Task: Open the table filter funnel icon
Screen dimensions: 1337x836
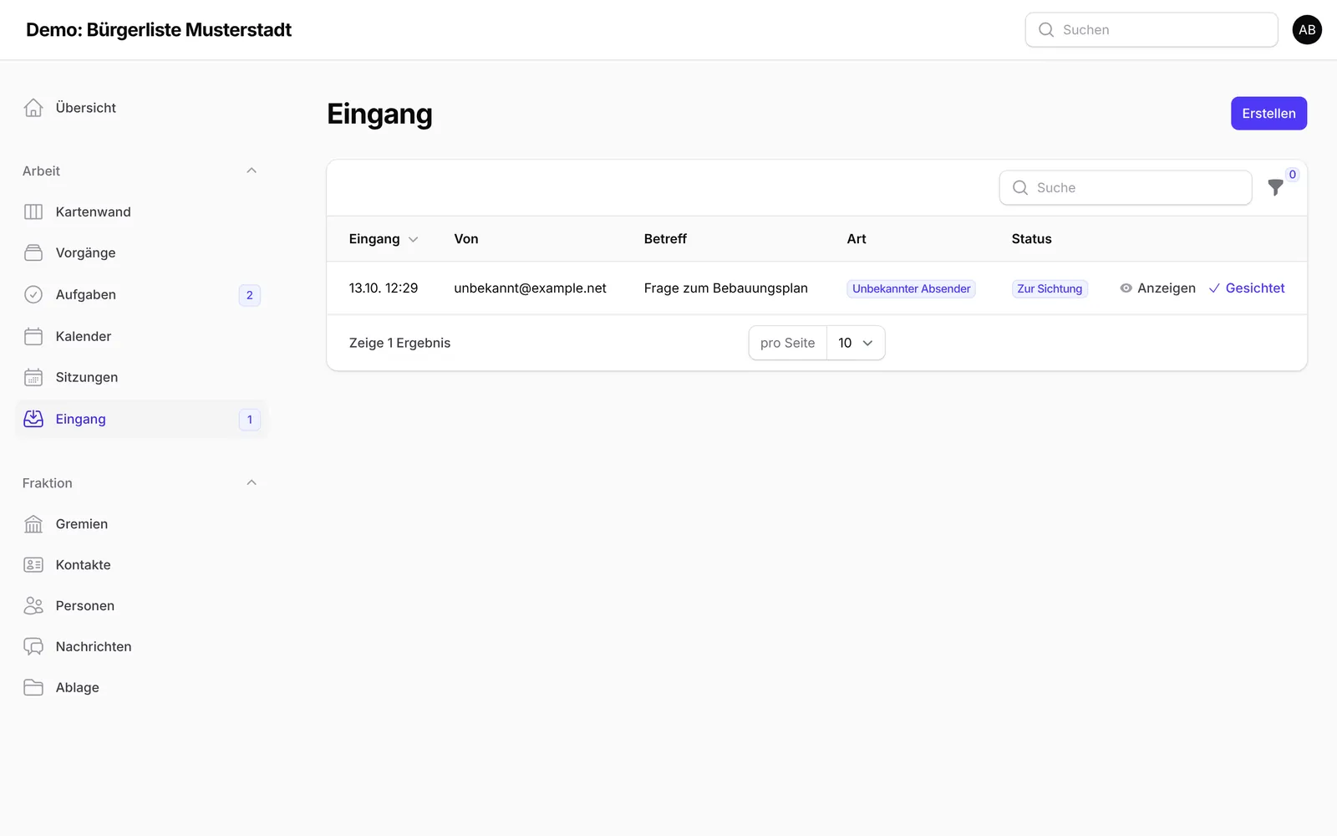Action: pyautogui.click(x=1275, y=187)
